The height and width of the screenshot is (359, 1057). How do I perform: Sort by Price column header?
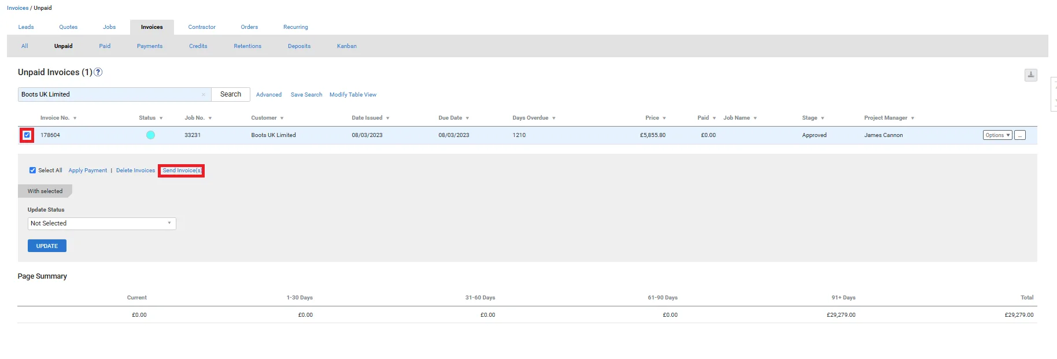[x=656, y=118]
